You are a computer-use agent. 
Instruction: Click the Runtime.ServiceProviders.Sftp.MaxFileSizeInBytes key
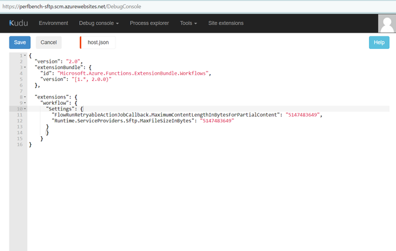(123, 120)
